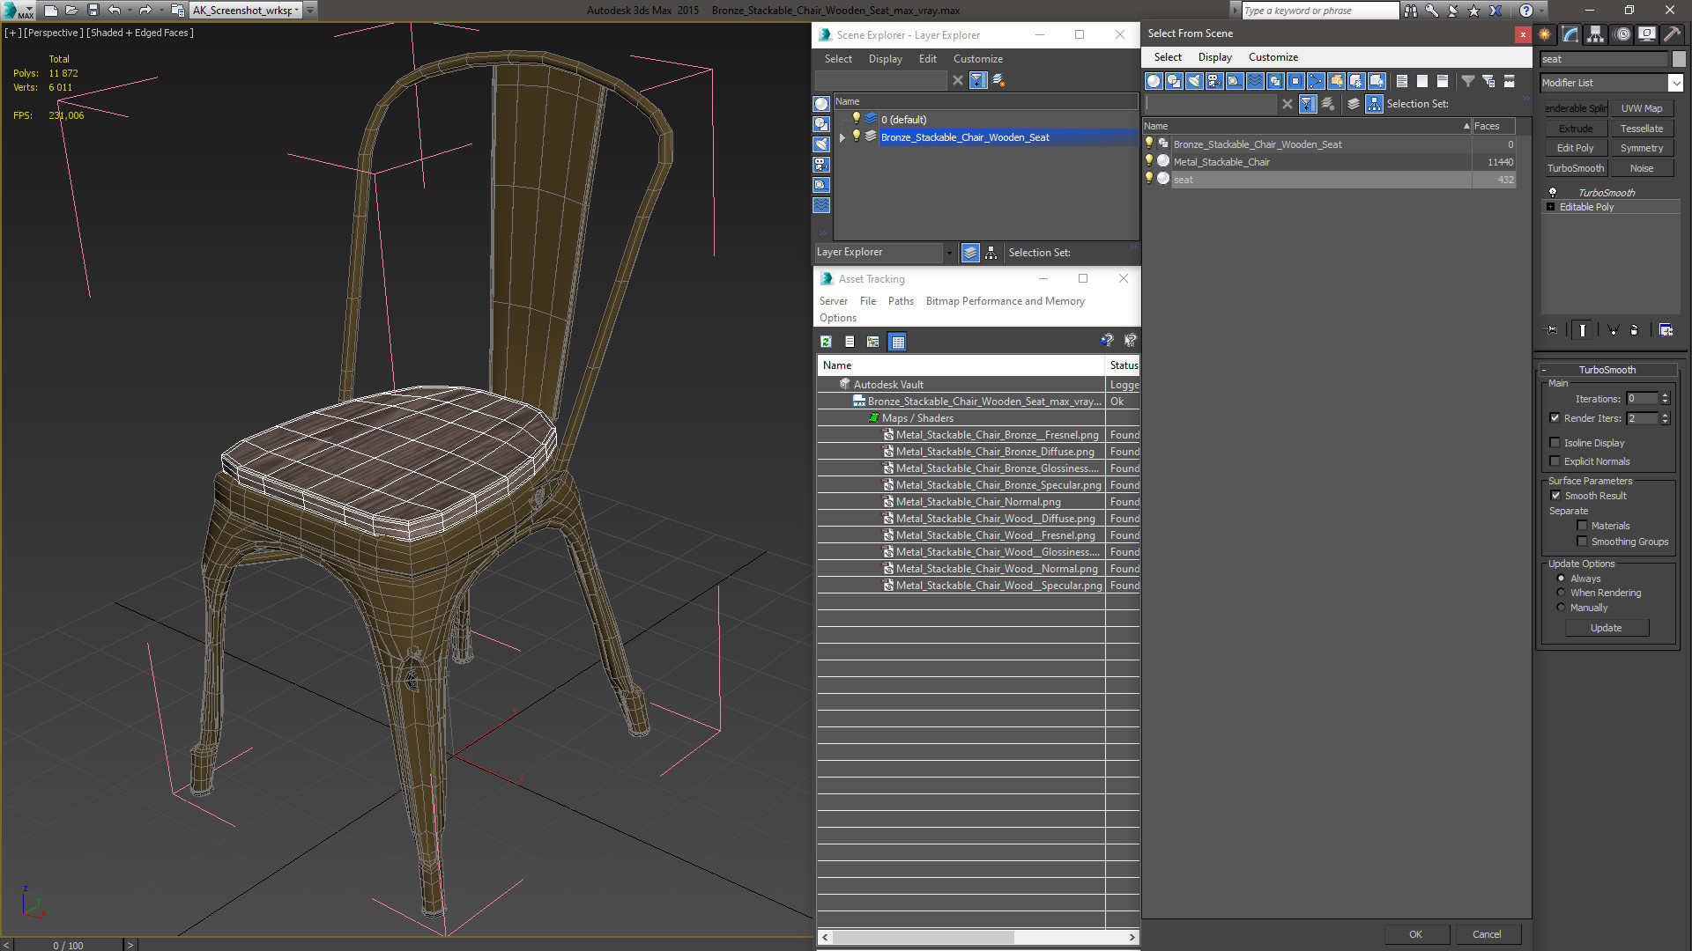
Task: Collapse the TurboSmooth rollout header
Action: pos(1607,370)
